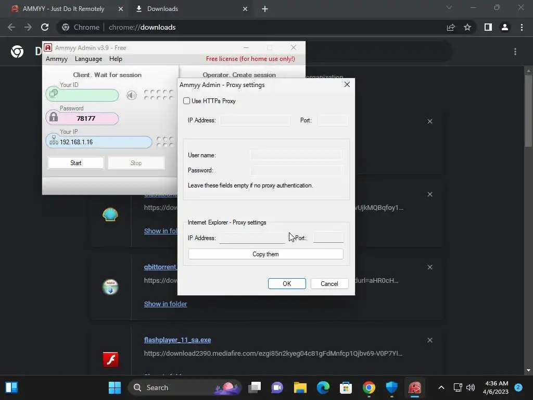This screenshot has height=400, width=533.
Task: Enable the Use HTTPs Proxy checkbox
Action: tap(186, 101)
